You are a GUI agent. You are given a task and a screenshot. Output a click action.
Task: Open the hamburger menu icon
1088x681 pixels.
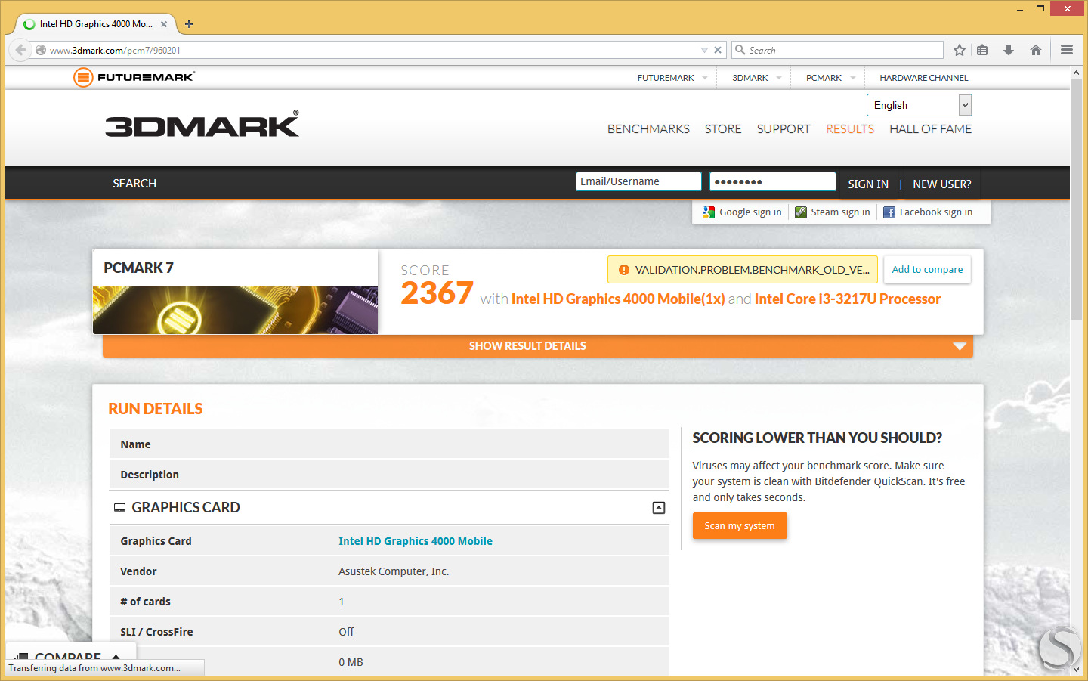pyautogui.click(x=1067, y=50)
